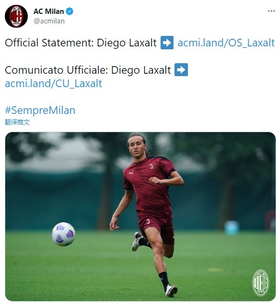The height and width of the screenshot is (304, 279).
Task: Open the acmi.land/CU_Laxalt link
Action: tap(53, 84)
